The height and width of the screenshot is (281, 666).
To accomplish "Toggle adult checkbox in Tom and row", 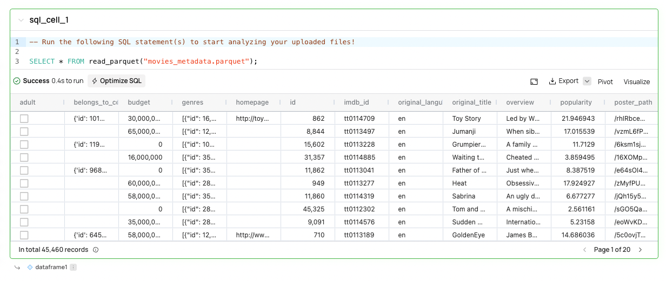I will 24,209.
